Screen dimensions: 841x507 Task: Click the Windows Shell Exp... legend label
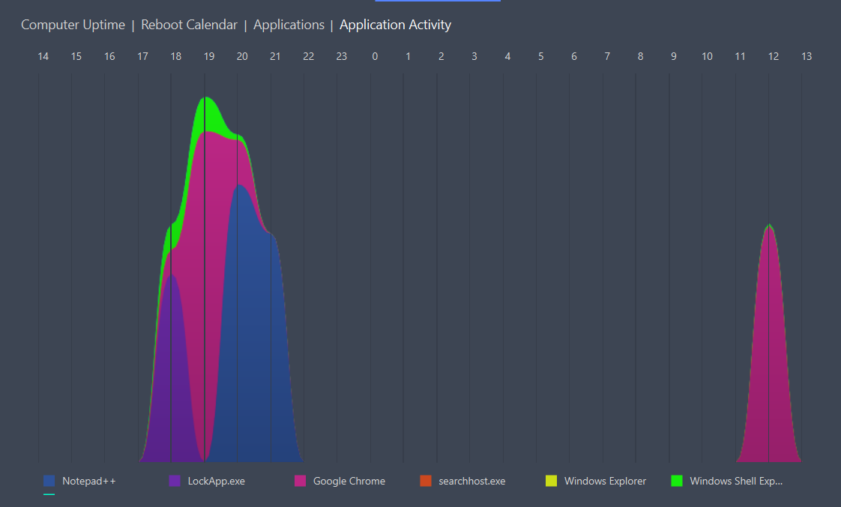tap(736, 482)
